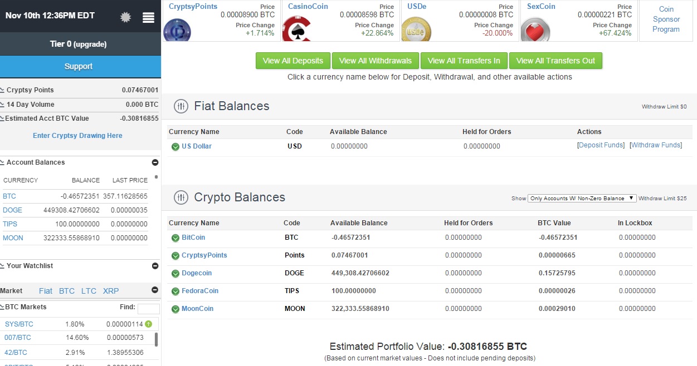
Task: Open BitCoin currency name link
Action: [193, 238]
